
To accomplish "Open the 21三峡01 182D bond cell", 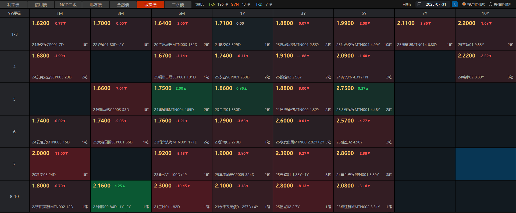I will (x=182, y=196).
